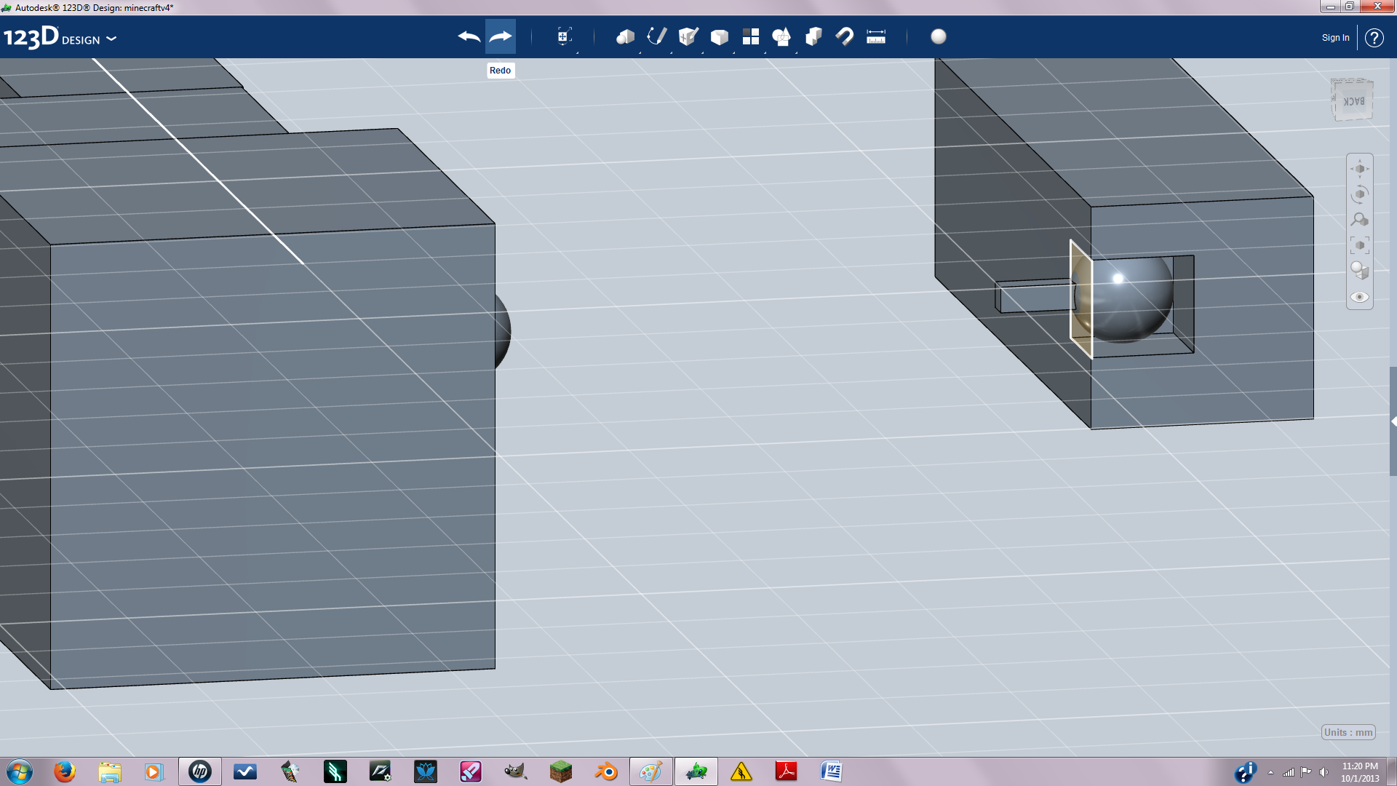The image size is (1397, 786).
Task: Open the Windows Start menu
Action: (20, 771)
